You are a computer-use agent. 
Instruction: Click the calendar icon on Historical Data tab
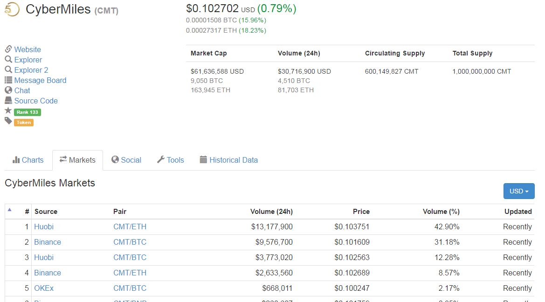pos(203,159)
